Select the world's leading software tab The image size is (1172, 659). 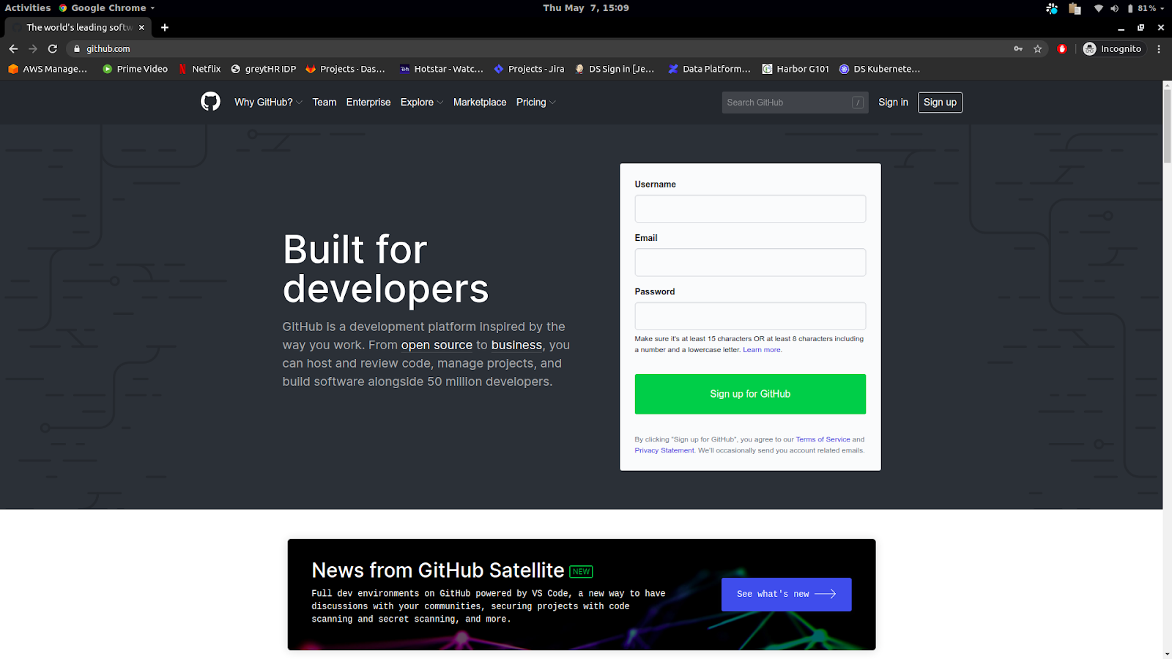(x=78, y=27)
